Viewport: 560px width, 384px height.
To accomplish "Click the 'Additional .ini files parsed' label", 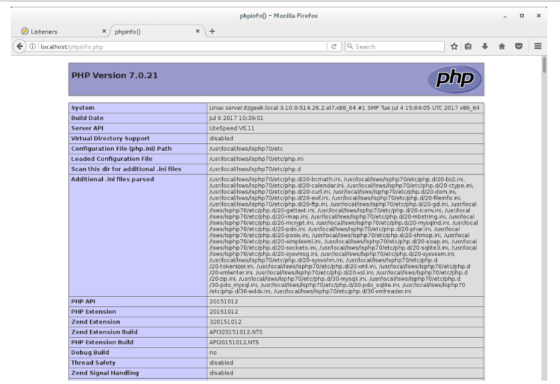I will click(113, 179).
